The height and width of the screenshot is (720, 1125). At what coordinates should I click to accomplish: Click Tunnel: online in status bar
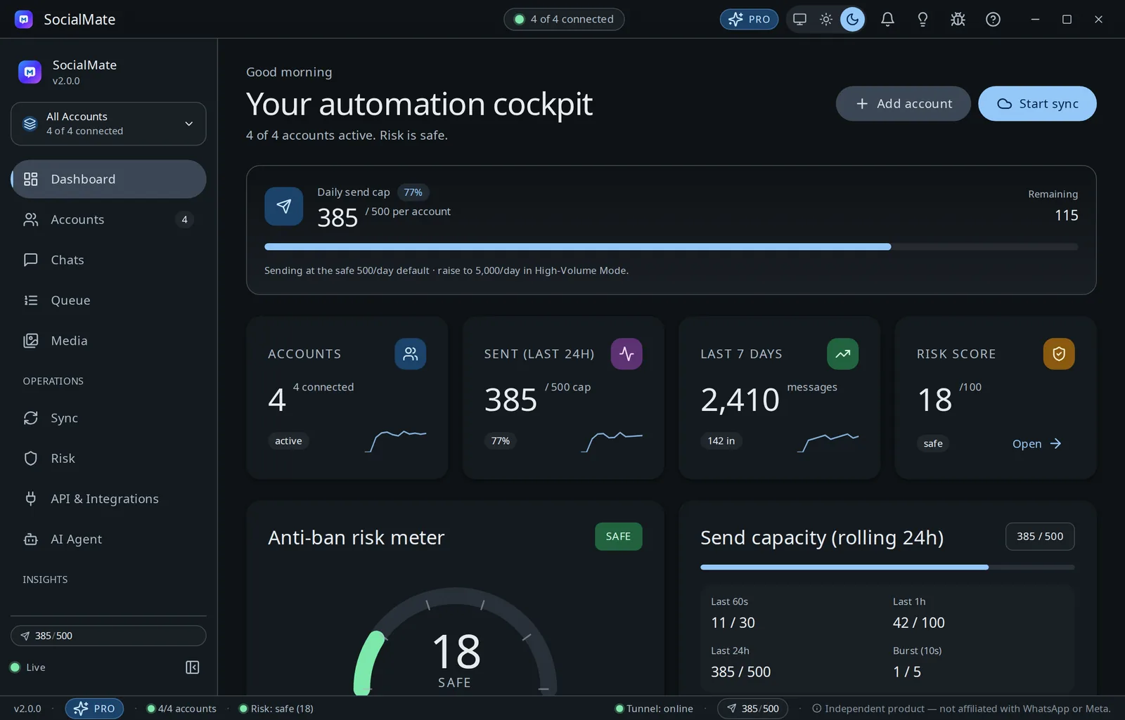(654, 708)
